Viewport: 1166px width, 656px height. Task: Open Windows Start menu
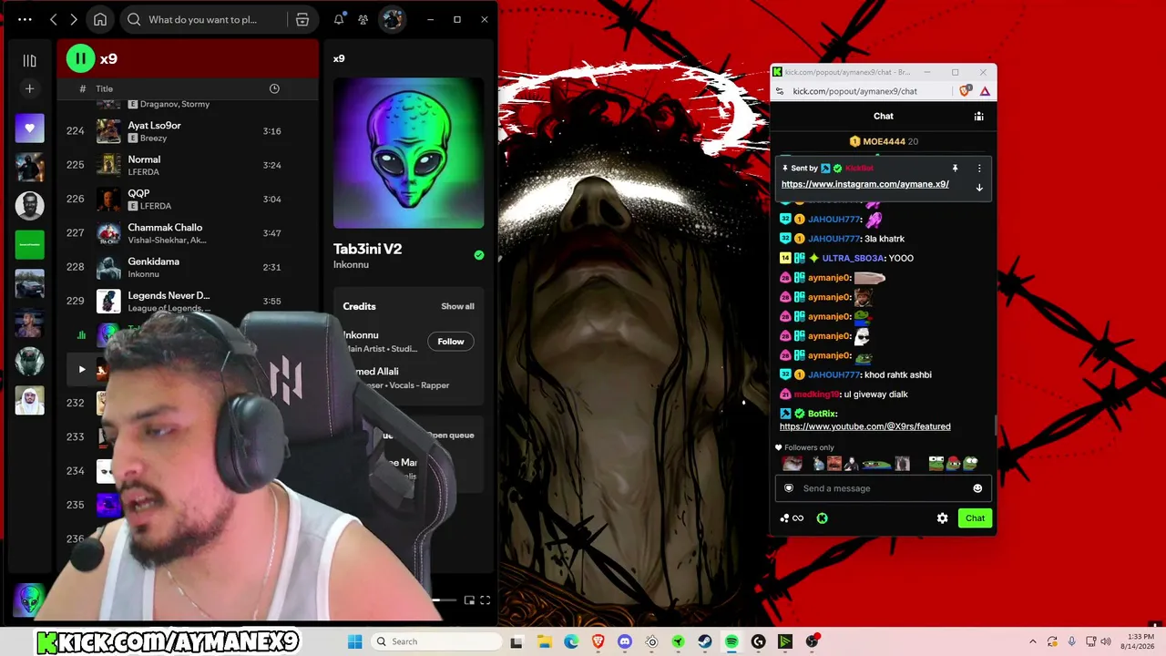coord(354,641)
